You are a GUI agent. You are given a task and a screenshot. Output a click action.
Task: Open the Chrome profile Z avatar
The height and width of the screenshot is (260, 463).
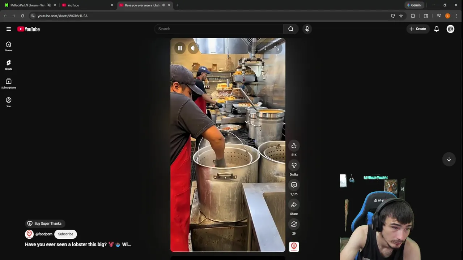pos(447,16)
